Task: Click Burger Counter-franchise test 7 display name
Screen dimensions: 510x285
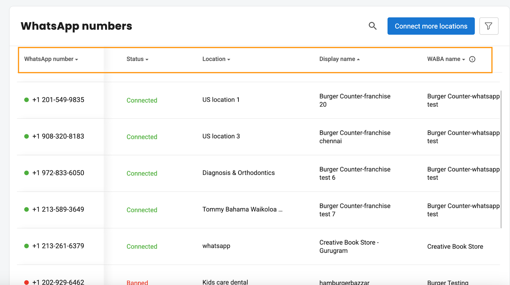Action: [x=355, y=210]
